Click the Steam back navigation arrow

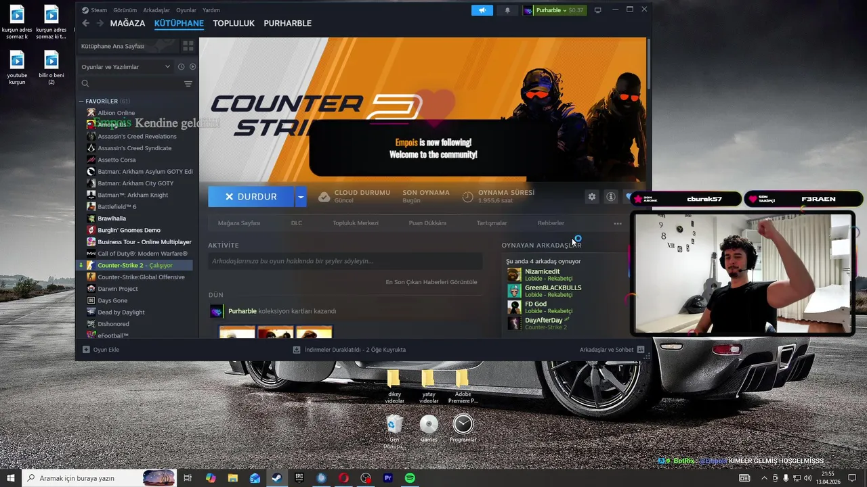click(85, 23)
